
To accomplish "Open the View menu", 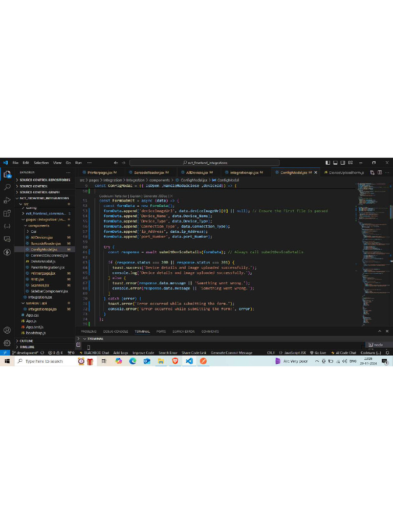I will pyautogui.click(x=57, y=163).
